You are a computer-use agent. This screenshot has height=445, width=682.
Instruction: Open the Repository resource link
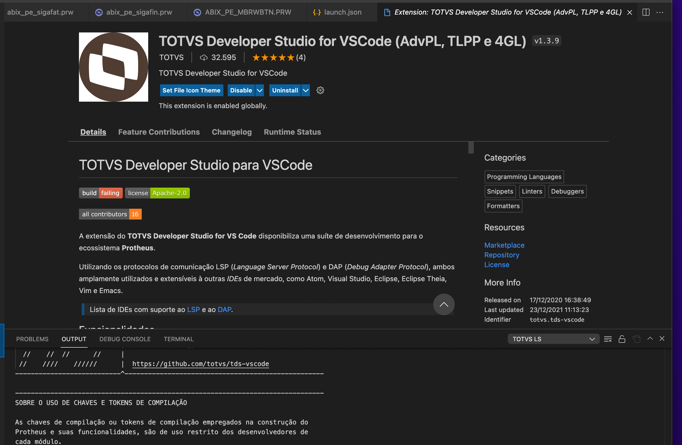tap(501, 255)
